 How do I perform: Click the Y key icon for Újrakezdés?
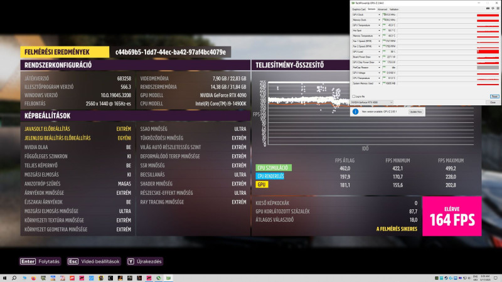coord(131,261)
